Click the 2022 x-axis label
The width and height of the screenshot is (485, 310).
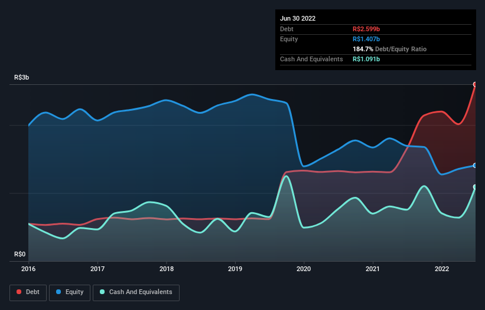pyautogui.click(x=442, y=269)
